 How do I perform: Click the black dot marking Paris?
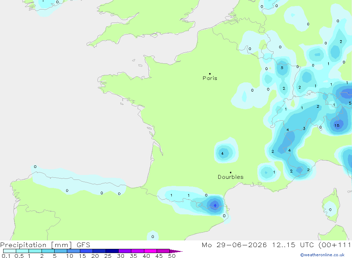pyautogui.click(x=210, y=74)
